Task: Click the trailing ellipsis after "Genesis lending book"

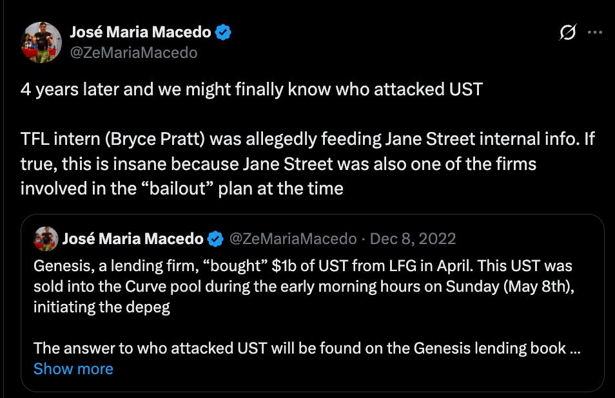Action: point(574,348)
